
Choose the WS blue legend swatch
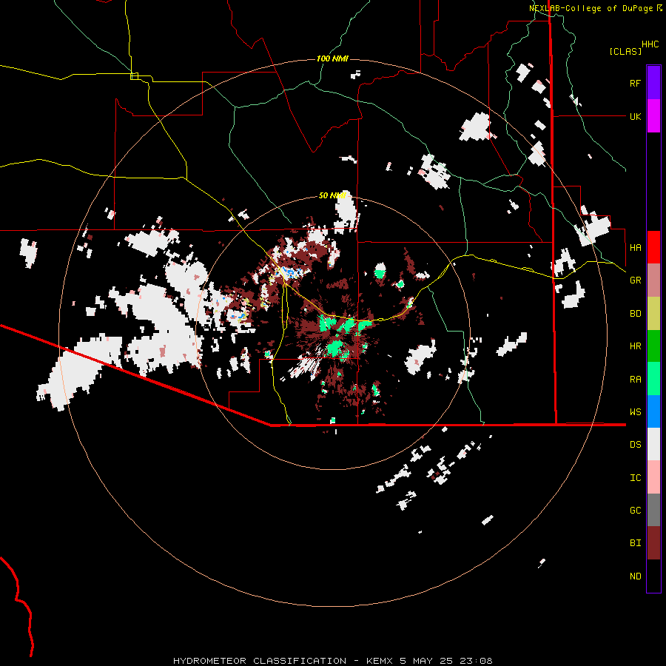tap(653, 411)
